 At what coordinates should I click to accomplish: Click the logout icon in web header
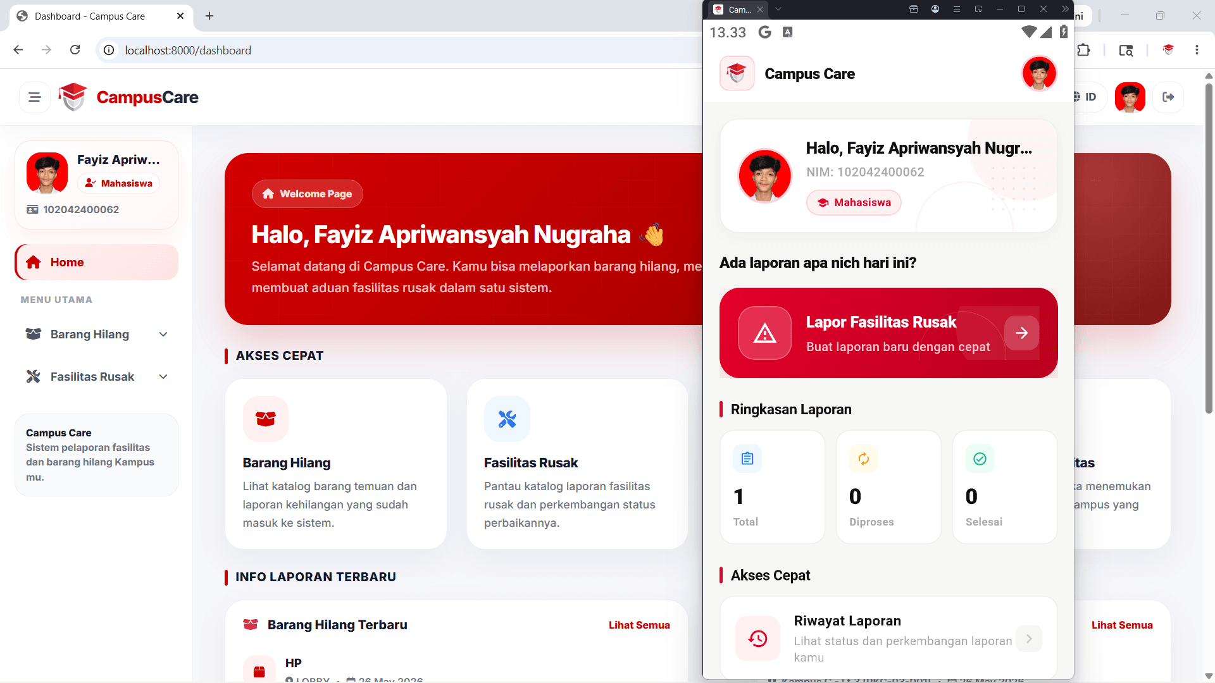pos(1168,97)
